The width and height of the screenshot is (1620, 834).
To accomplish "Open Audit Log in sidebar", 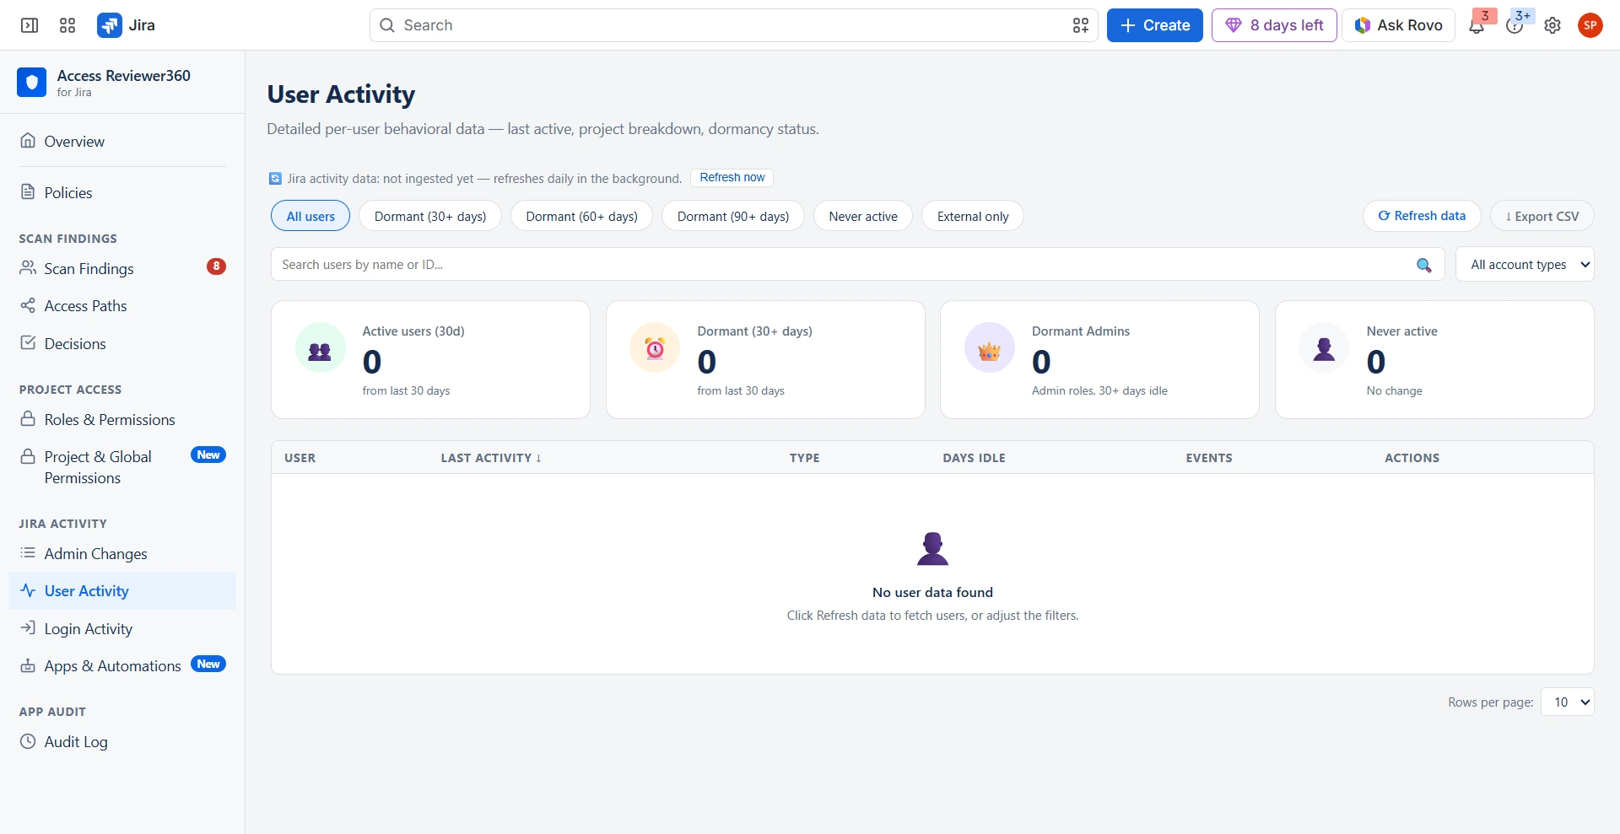I will (x=122, y=742).
